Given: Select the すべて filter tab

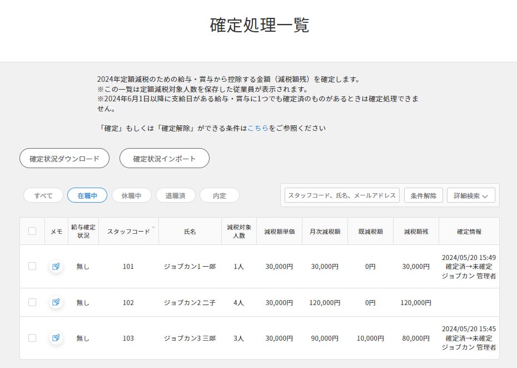Looking at the screenshot, I should (x=43, y=195).
